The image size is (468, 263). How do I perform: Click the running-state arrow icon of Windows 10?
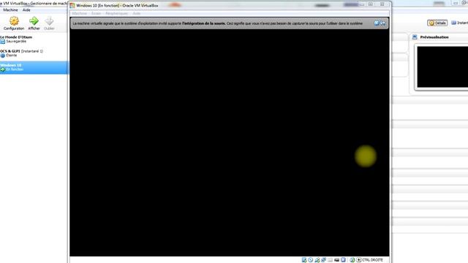[3, 69]
